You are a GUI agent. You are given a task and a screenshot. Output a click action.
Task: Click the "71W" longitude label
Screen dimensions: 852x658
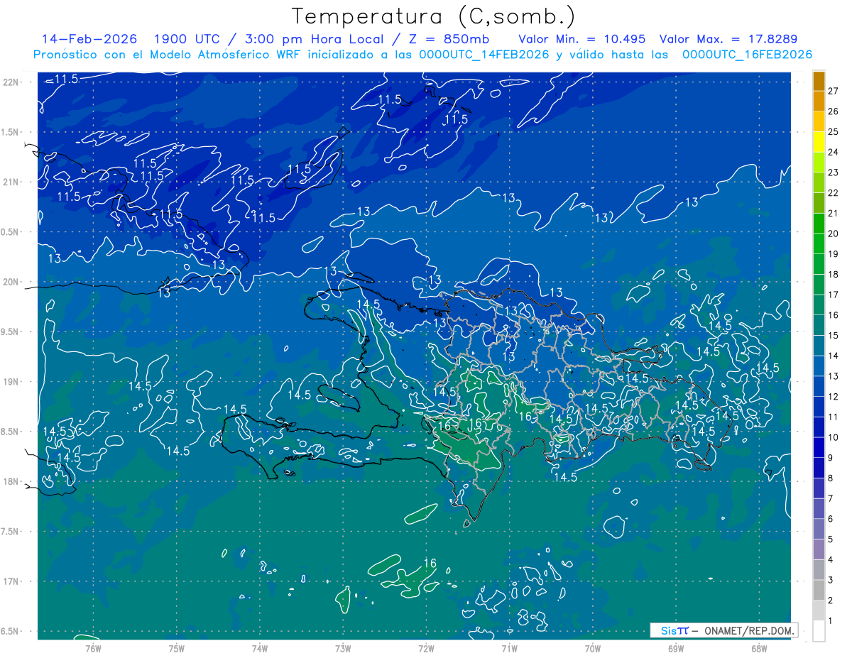pyautogui.click(x=509, y=648)
